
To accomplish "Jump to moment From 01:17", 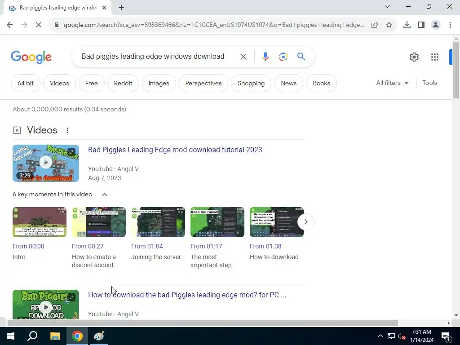I will tap(206, 247).
